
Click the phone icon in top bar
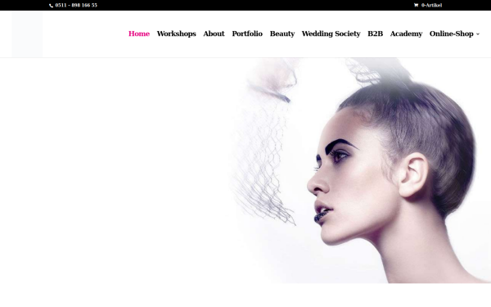point(51,6)
